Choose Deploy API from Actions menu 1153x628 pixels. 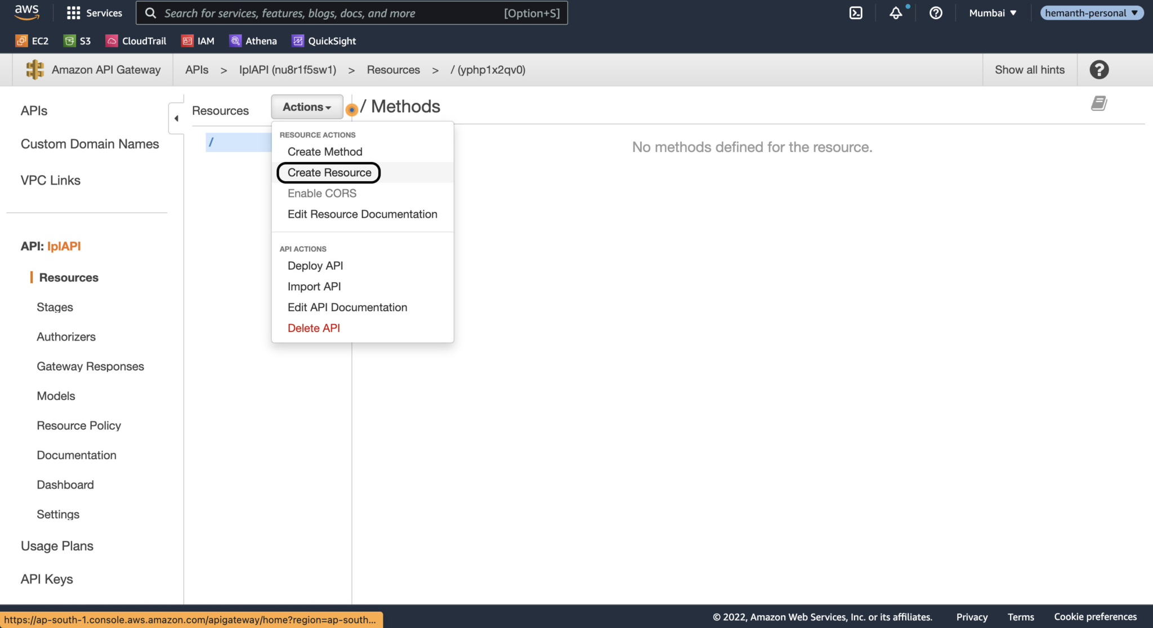(x=315, y=266)
